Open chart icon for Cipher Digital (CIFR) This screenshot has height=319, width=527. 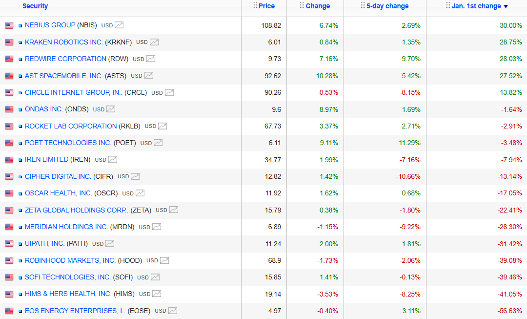point(135,176)
